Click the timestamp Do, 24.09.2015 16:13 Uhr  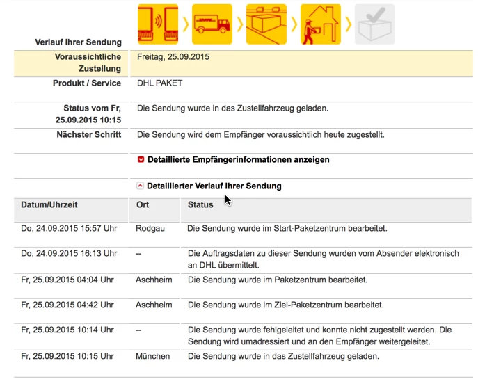(x=69, y=254)
